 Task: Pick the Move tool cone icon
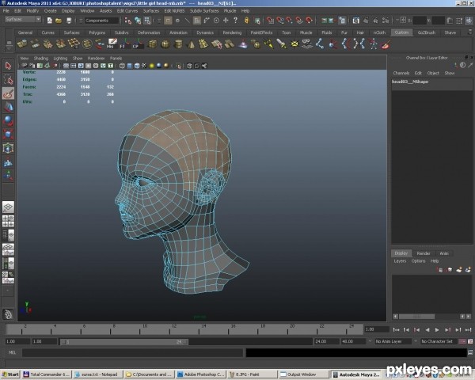point(8,107)
